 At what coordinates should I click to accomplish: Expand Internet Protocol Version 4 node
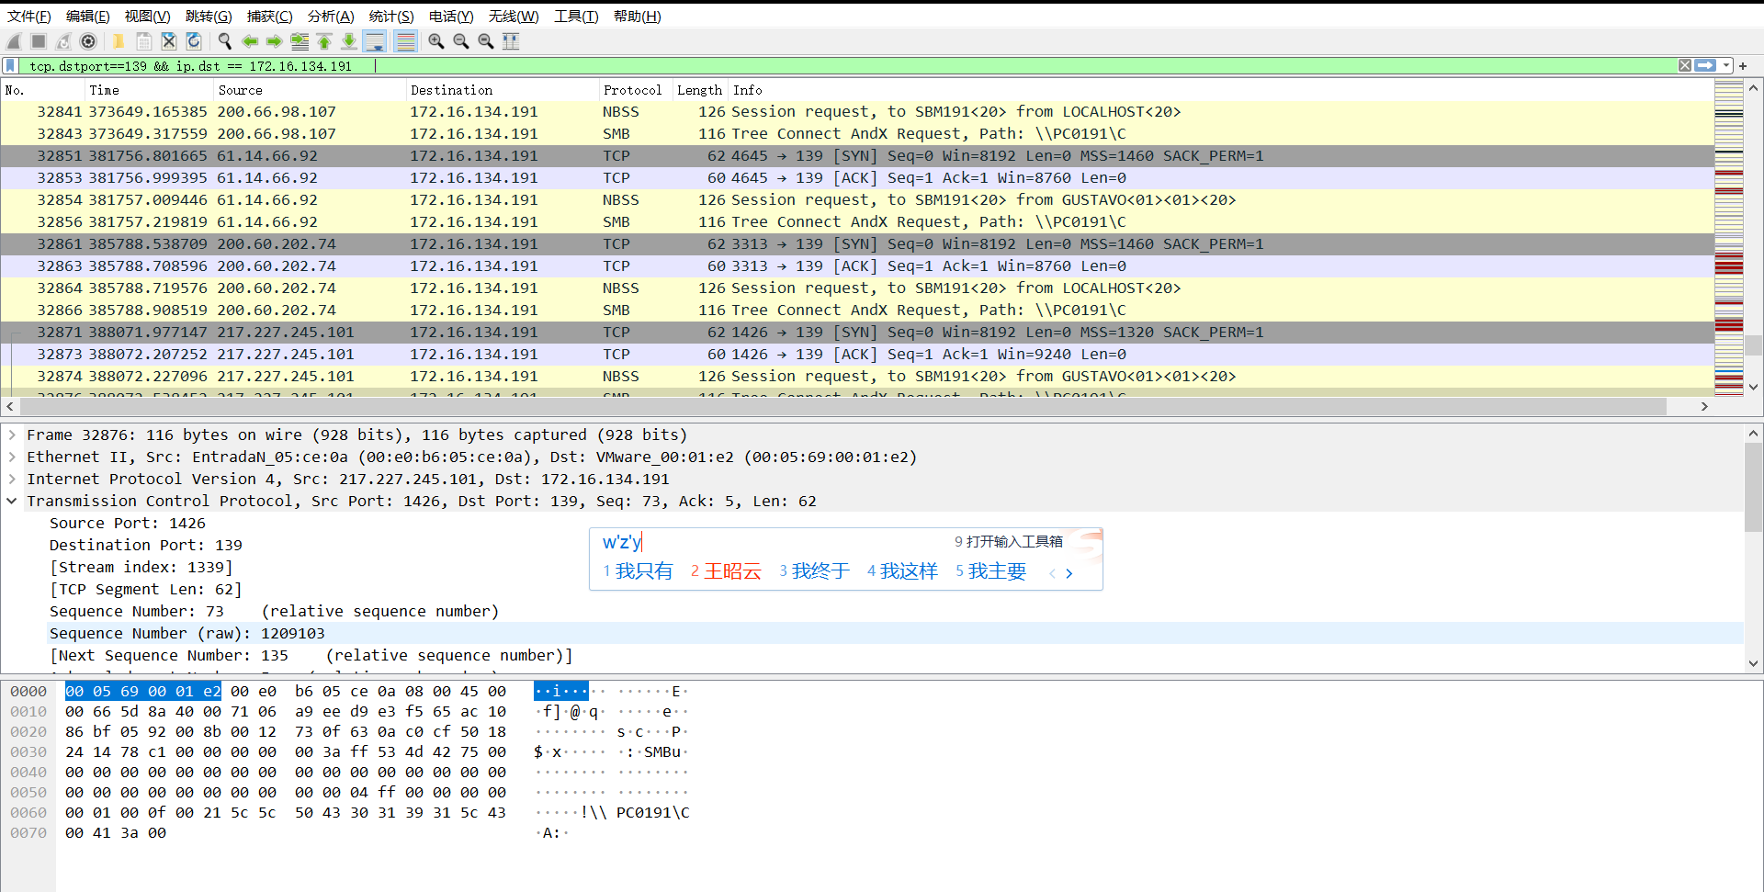[x=12, y=479]
